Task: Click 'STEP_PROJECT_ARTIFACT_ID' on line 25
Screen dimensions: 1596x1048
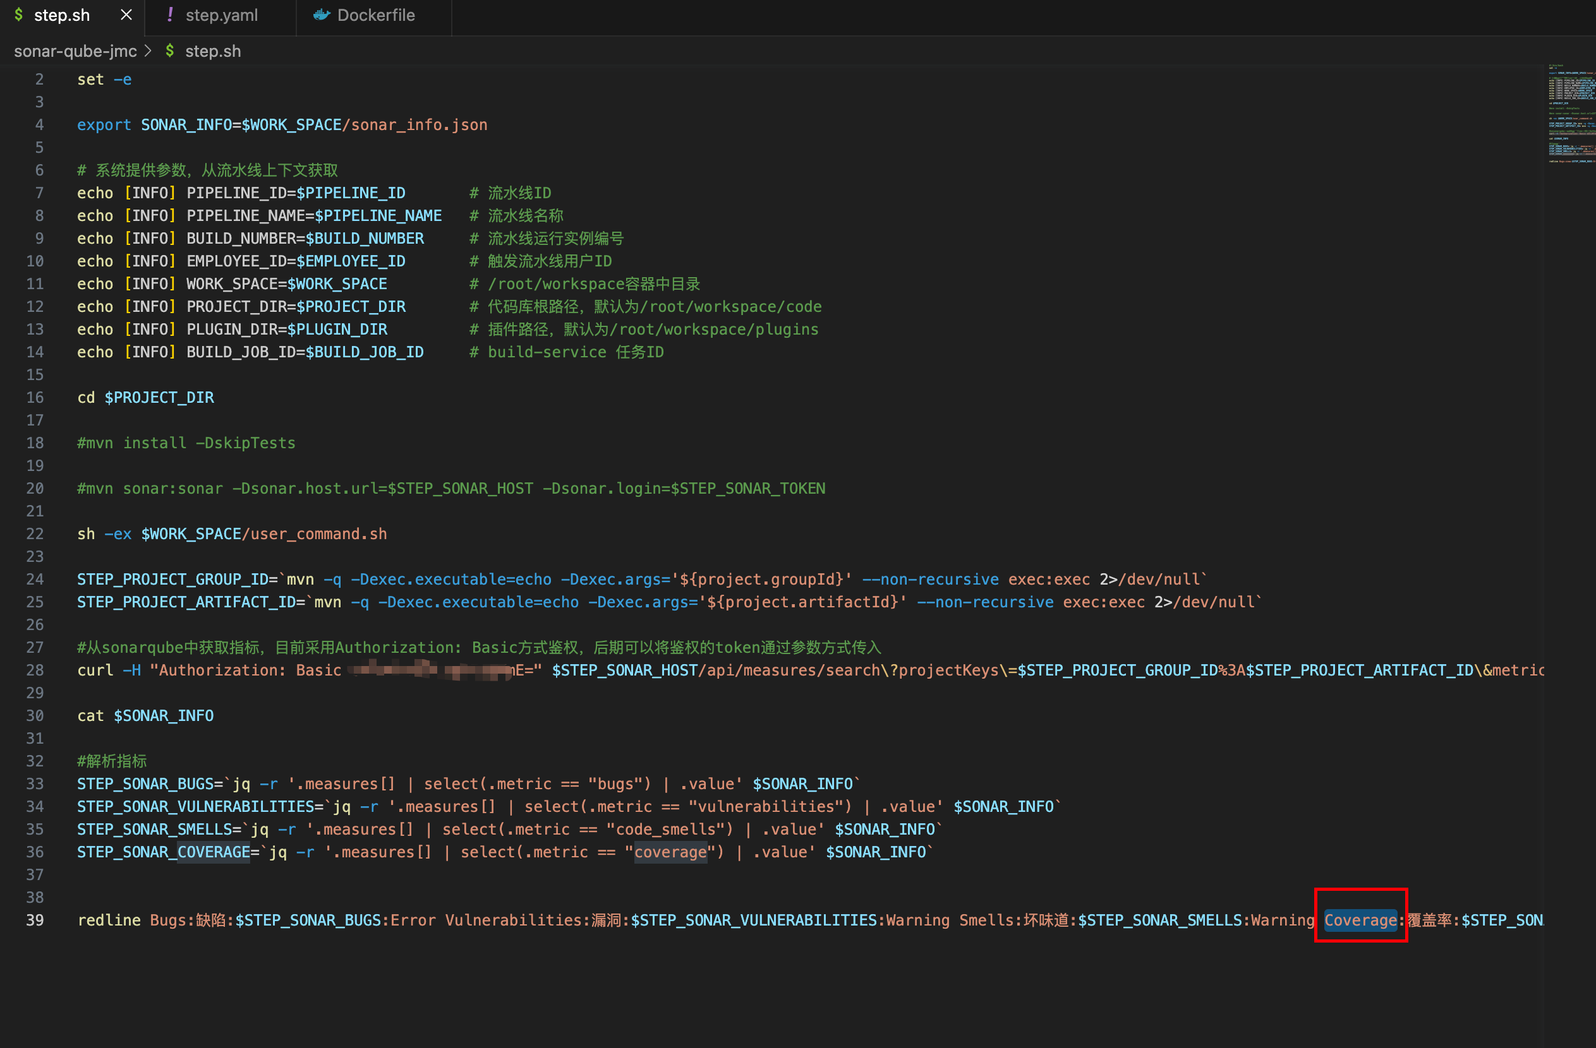Action: pyautogui.click(x=186, y=602)
